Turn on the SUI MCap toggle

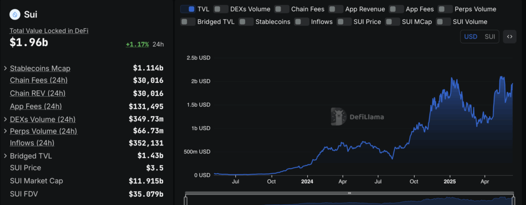click(392, 22)
